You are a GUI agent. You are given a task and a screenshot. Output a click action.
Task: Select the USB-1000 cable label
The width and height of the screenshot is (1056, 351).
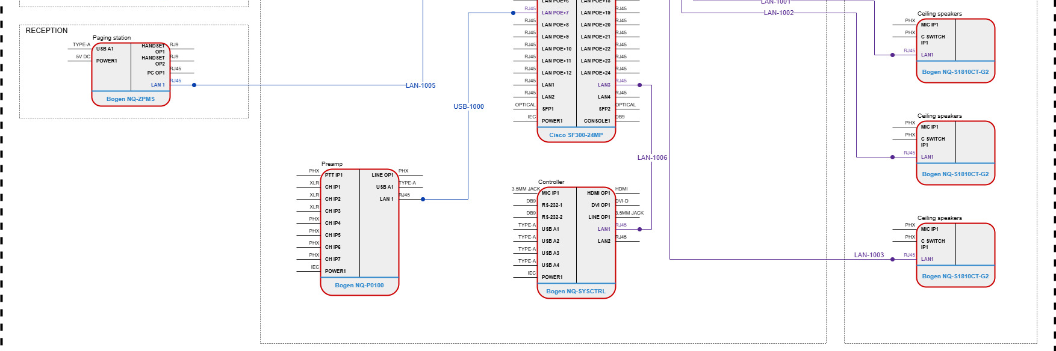468,106
